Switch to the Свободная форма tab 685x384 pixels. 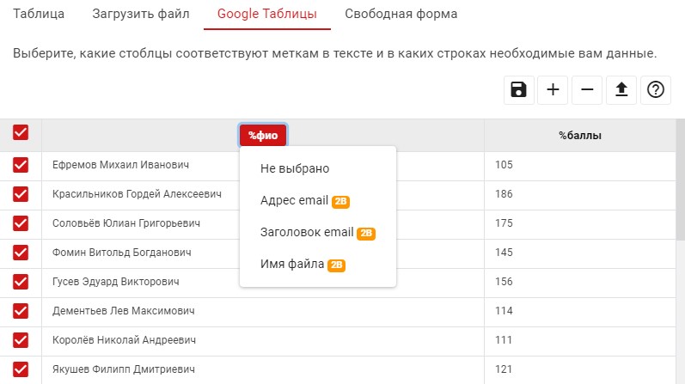[x=401, y=14]
